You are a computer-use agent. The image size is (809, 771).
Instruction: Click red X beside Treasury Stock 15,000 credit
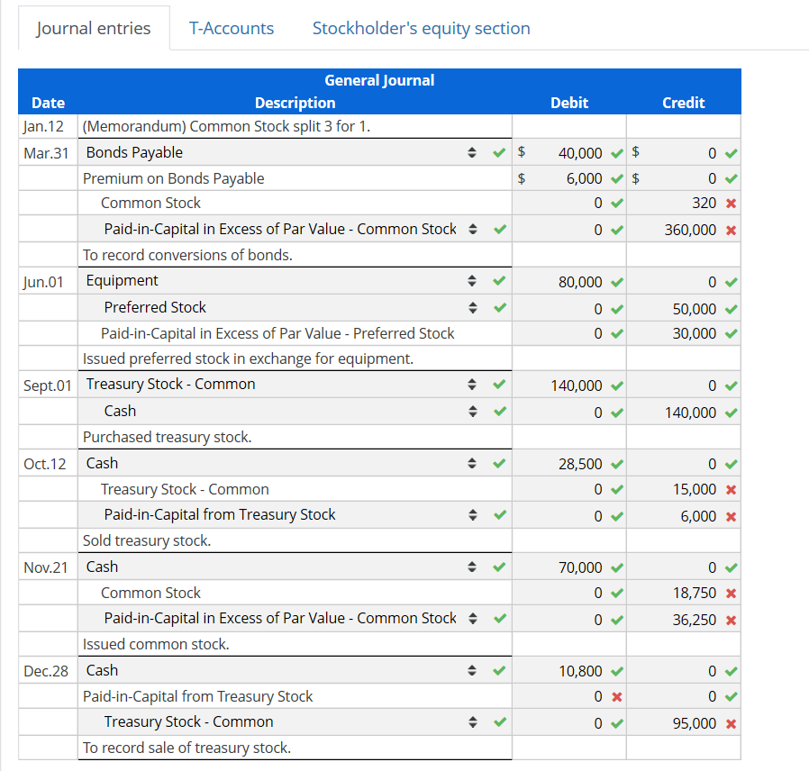point(729,489)
